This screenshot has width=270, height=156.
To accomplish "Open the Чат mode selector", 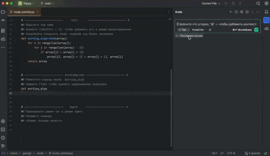I will click(x=183, y=30).
